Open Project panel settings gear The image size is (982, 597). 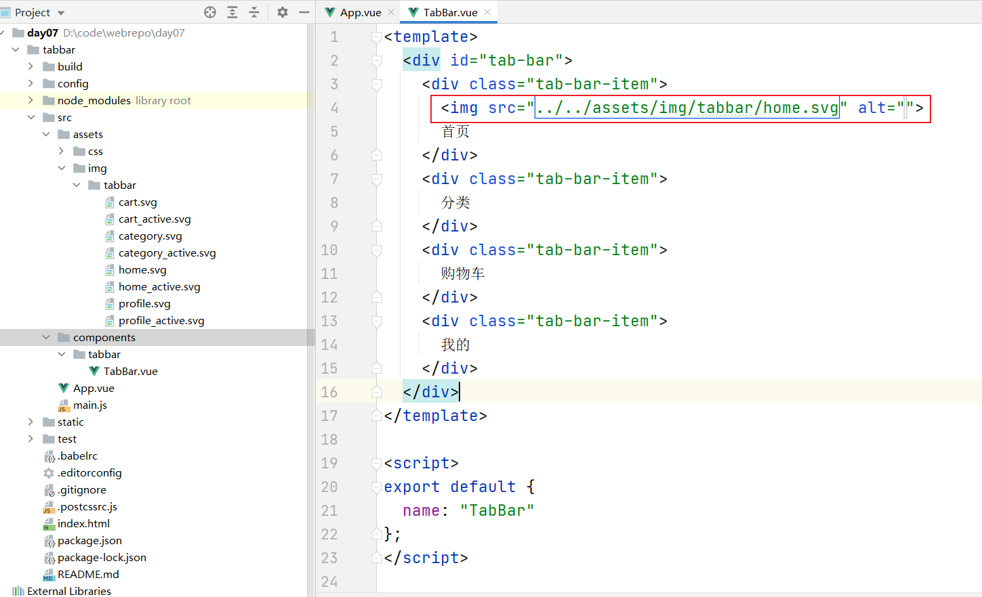283,12
